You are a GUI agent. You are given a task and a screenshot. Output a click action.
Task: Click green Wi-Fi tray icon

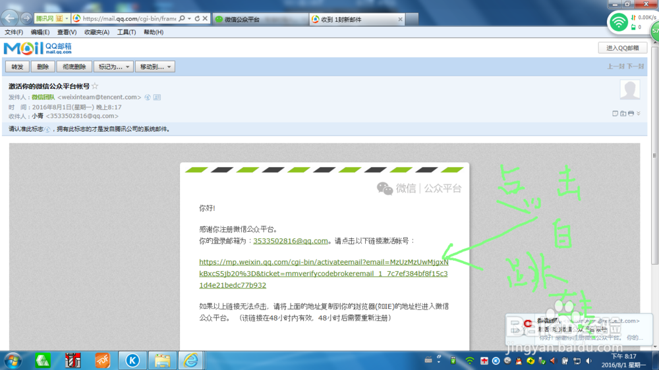pos(470,361)
